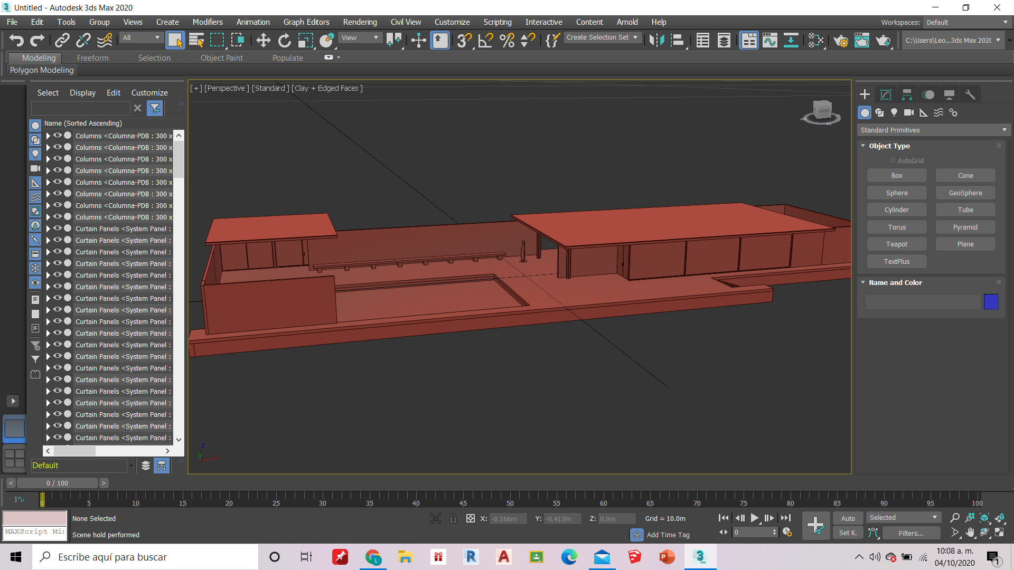
Task: Open Select by Name tool
Action: (196, 40)
